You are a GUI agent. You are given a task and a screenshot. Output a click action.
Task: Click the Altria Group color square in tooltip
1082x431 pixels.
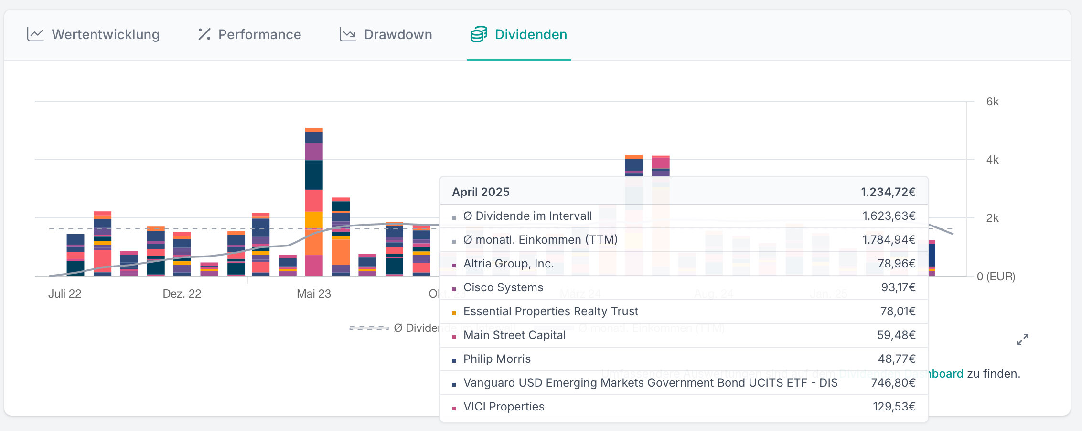click(x=454, y=266)
